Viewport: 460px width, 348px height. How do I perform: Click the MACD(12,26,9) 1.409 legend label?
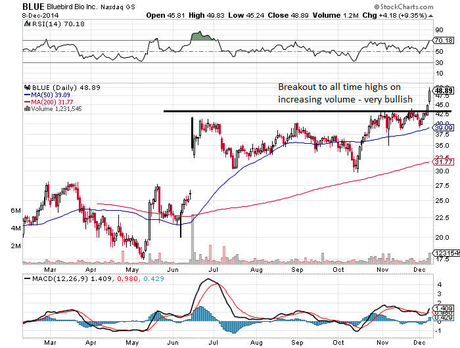tap(72, 278)
